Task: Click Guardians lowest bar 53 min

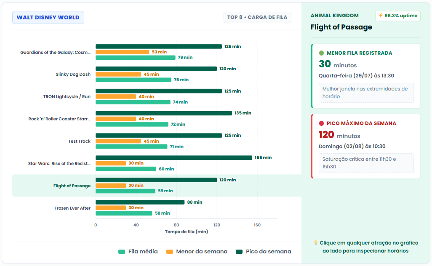Action: pos(123,52)
